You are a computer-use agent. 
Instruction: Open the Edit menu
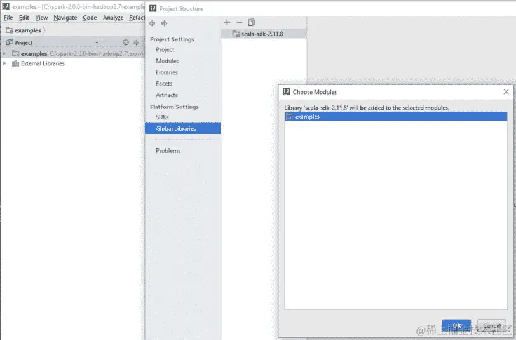click(24, 18)
